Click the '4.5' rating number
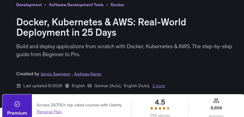This screenshot has width=244, height=117. 160,102
